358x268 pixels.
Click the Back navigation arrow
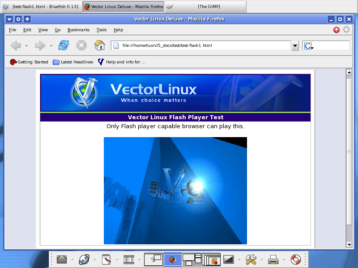16,46
